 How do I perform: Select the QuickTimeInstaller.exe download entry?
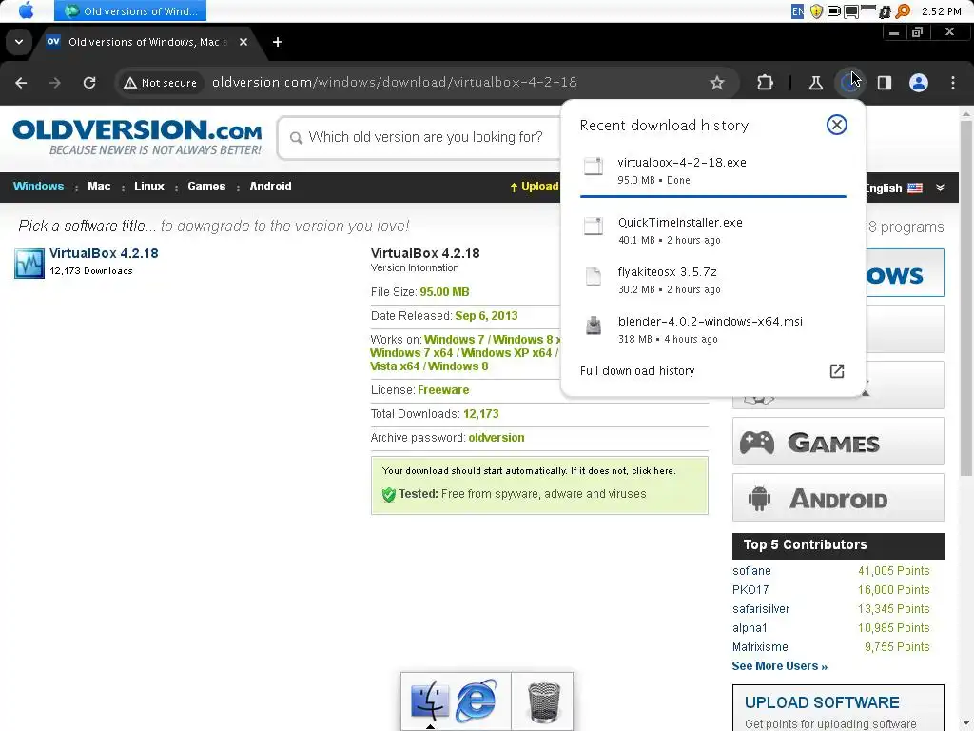click(x=713, y=230)
